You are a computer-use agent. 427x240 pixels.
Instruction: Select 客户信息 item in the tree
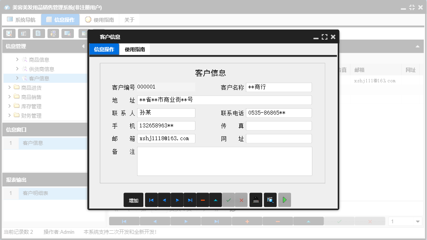click(x=39, y=78)
